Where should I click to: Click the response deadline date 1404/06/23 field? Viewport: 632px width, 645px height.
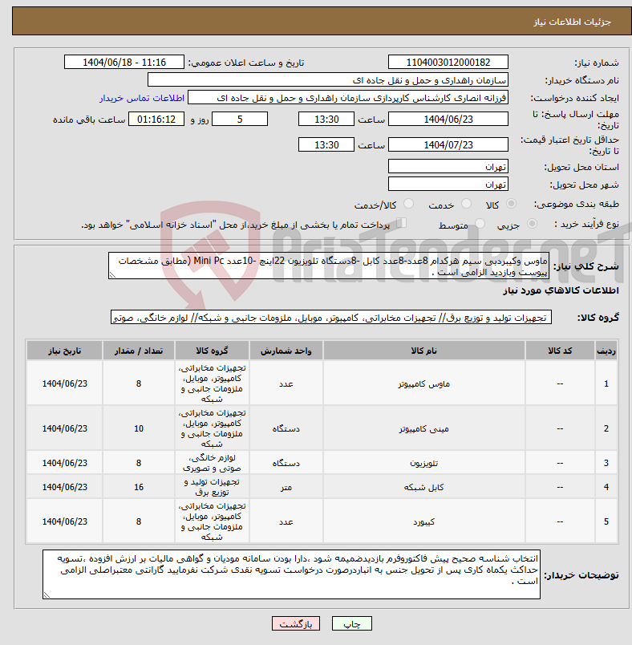click(x=448, y=120)
